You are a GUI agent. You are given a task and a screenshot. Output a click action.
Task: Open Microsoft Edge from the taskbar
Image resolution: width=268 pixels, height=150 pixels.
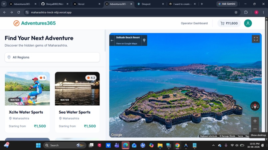(x=125, y=145)
